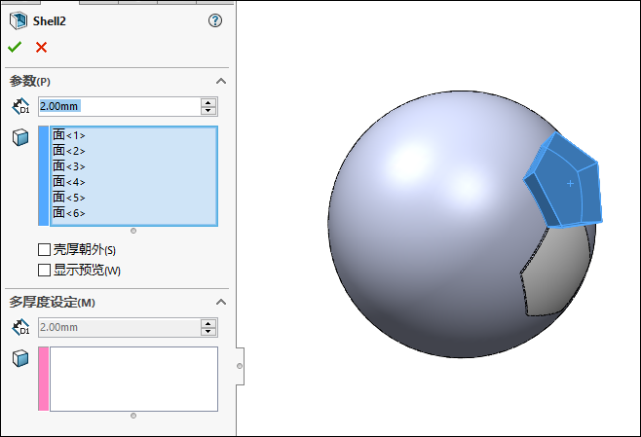Increase shell thickness with up arrow
Image resolution: width=641 pixels, height=437 pixels.
pos(208,102)
